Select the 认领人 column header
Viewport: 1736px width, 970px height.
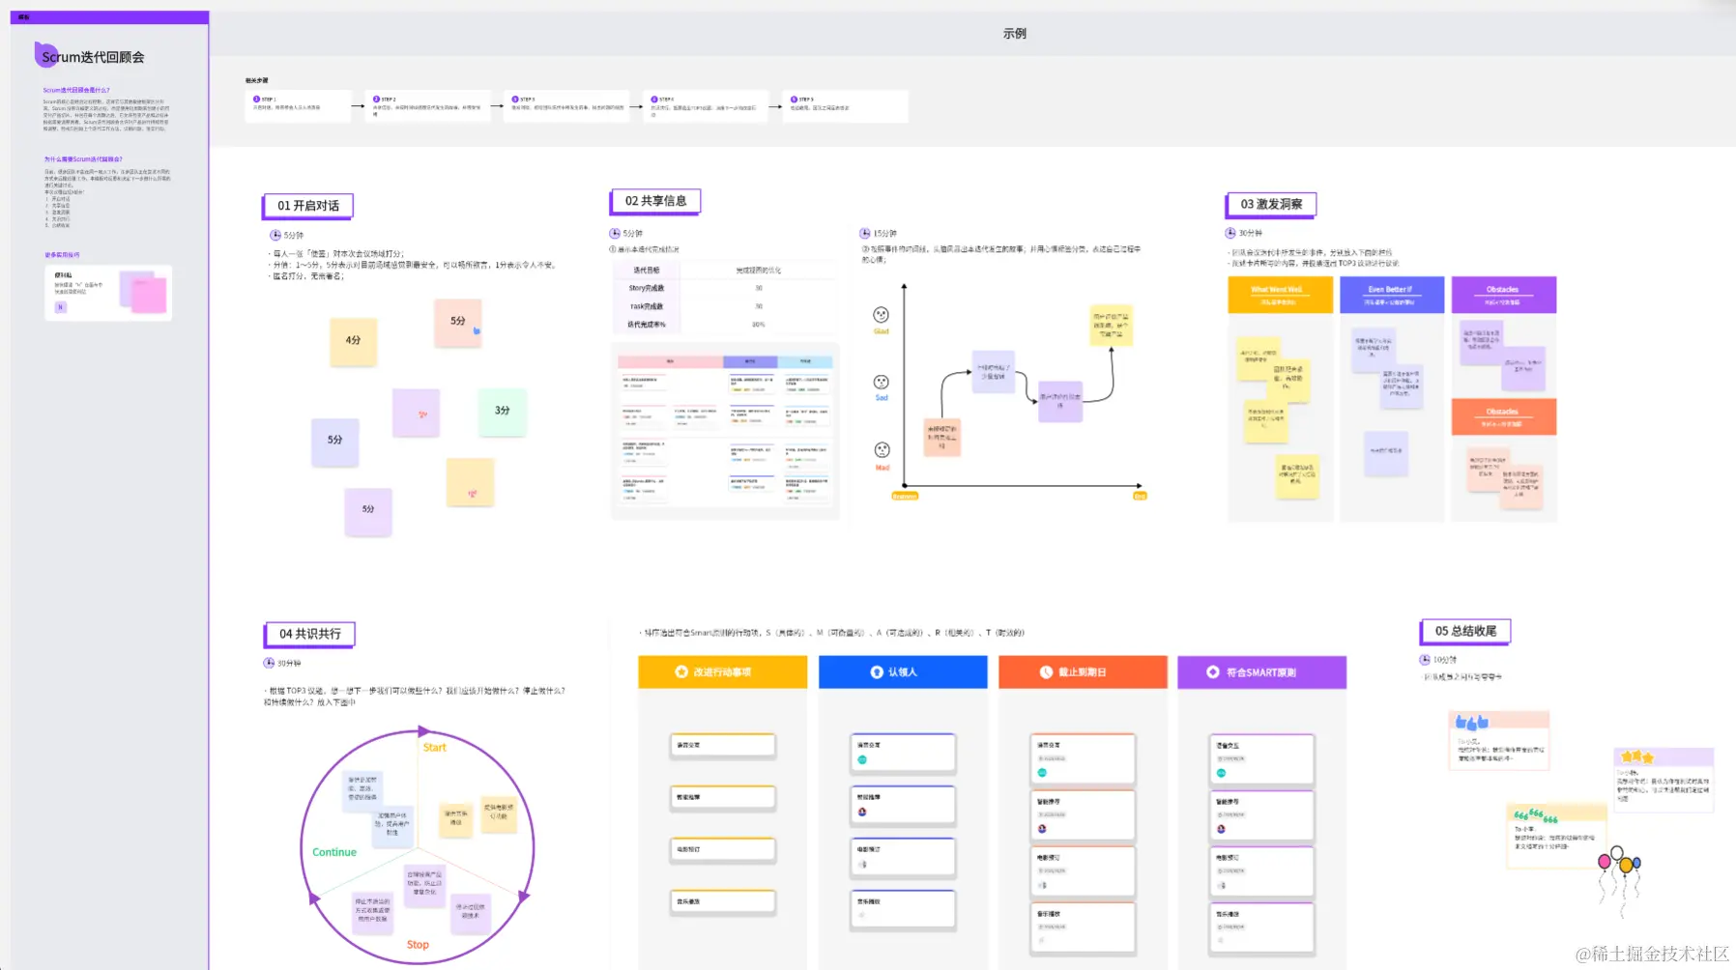[903, 671]
